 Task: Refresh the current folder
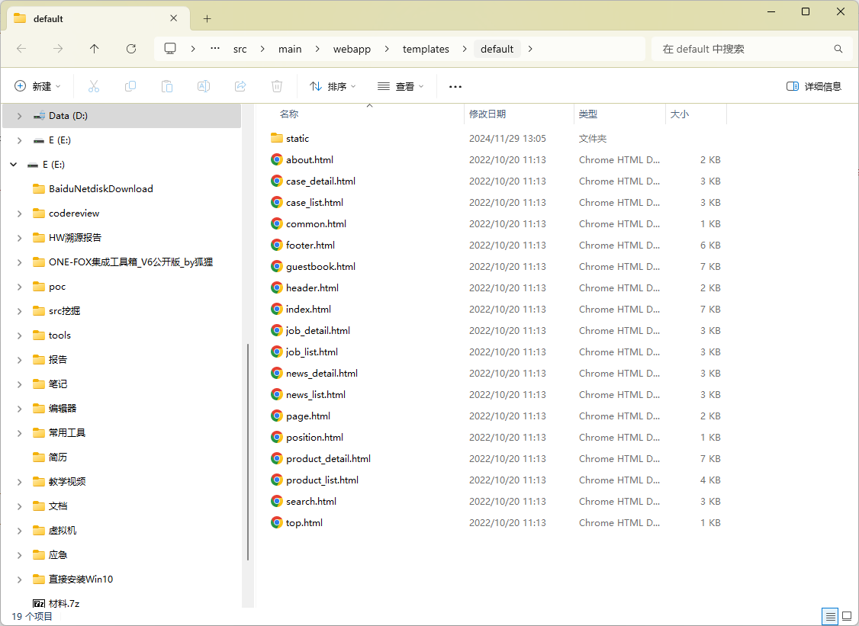click(x=131, y=49)
